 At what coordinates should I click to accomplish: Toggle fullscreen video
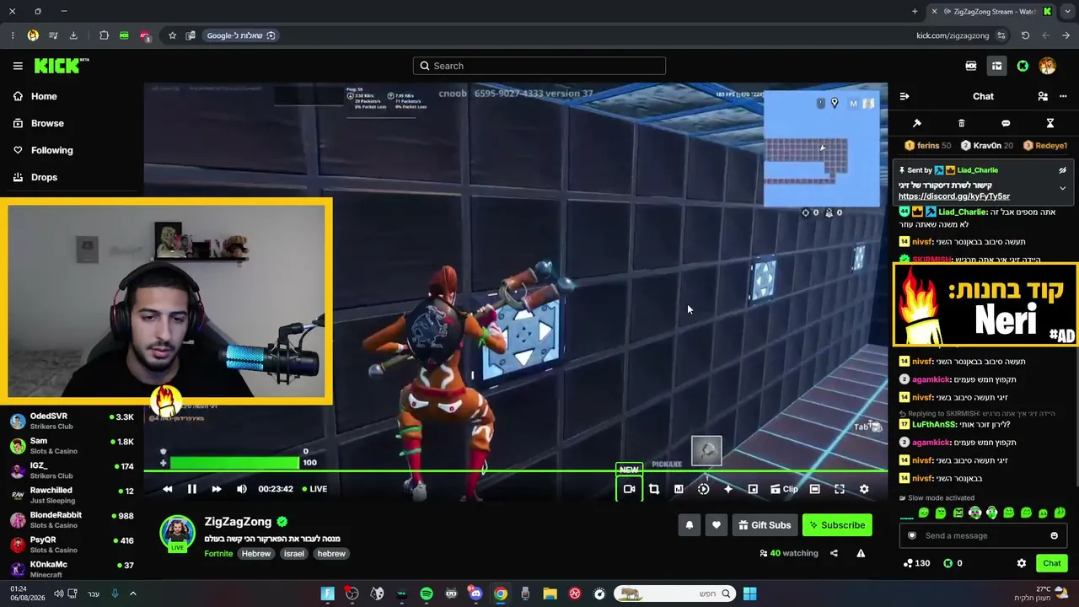click(840, 489)
